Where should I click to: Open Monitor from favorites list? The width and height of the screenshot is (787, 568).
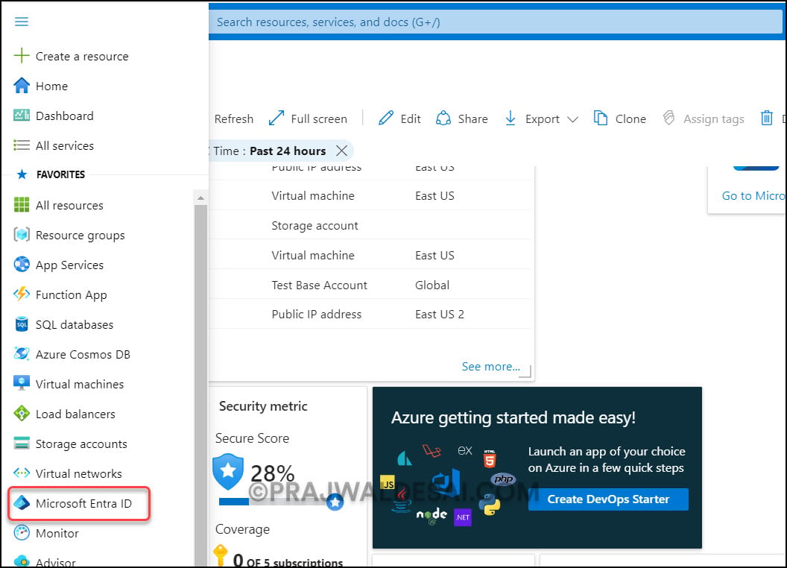pyautogui.click(x=57, y=534)
